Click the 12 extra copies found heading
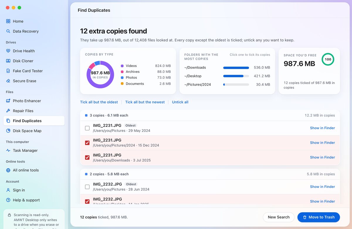 click(x=114, y=31)
